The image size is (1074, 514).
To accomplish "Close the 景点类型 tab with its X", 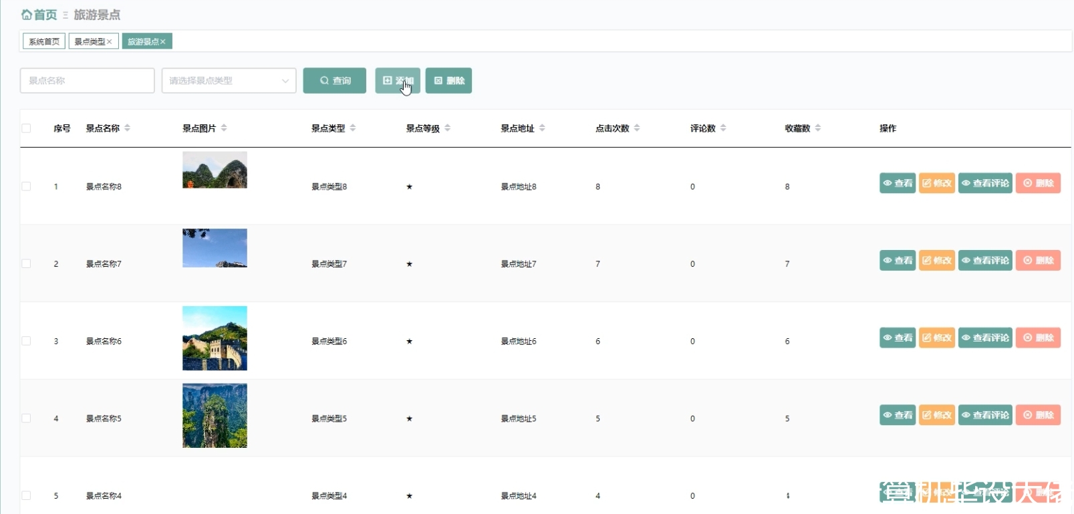I will [110, 41].
